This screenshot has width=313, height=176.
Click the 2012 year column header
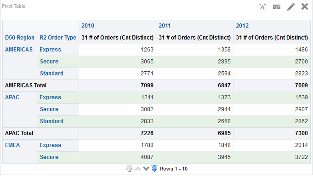click(x=242, y=26)
